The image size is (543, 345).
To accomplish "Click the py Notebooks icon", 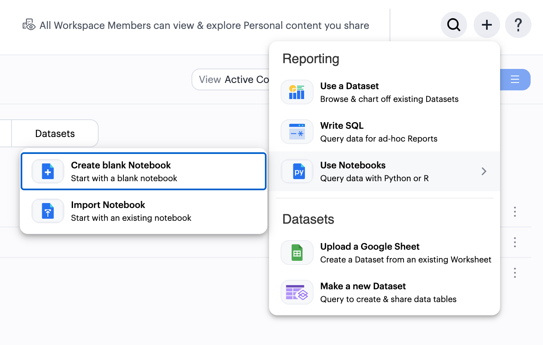I will coord(297,171).
